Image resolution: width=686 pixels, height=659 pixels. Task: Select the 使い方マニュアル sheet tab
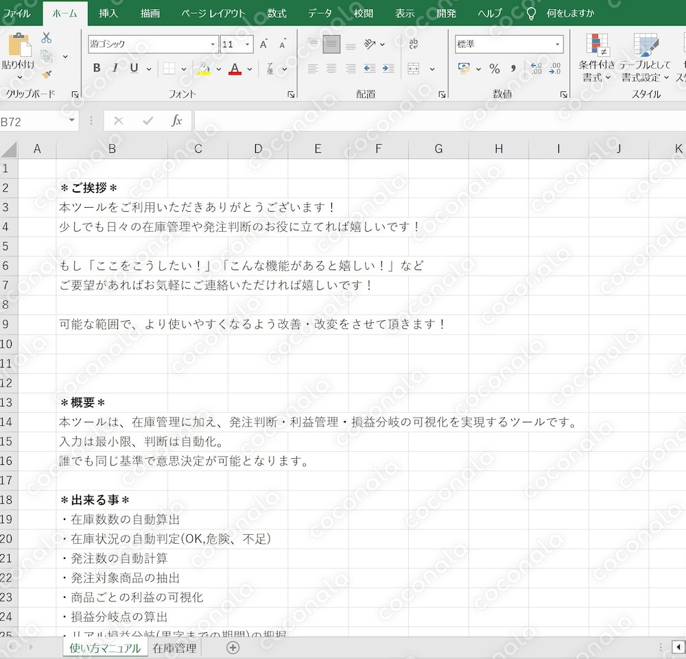(105, 648)
